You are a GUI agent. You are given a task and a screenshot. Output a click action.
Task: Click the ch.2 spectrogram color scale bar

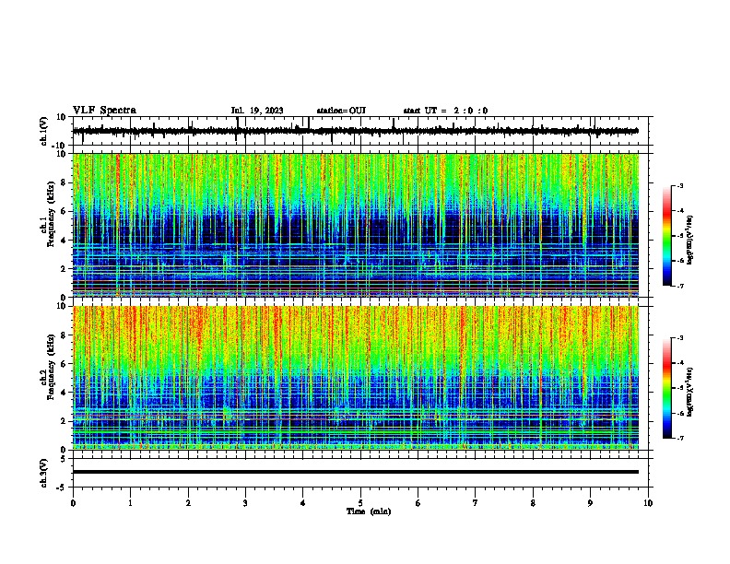666,388
